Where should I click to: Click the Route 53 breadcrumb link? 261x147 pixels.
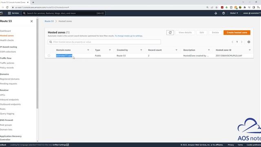49,21
